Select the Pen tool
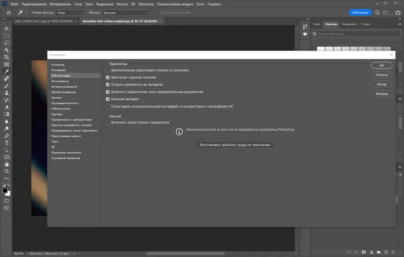This screenshot has height=257, width=404. (x=7, y=136)
